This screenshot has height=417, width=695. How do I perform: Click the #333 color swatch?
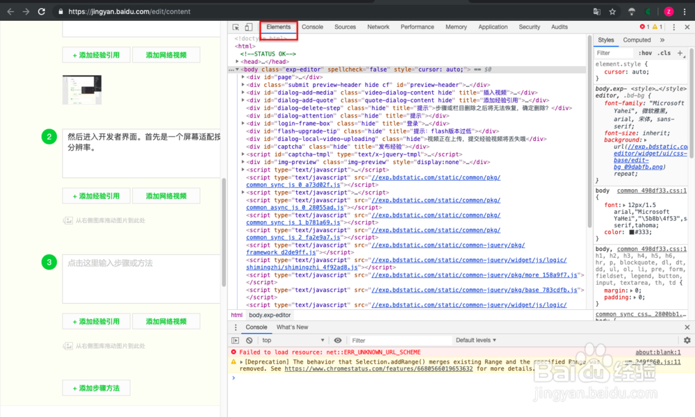pyautogui.click(x=632, y=232)
